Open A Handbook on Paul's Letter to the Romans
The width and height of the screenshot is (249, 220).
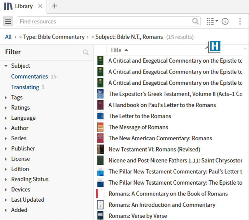[x=162, y=105]
